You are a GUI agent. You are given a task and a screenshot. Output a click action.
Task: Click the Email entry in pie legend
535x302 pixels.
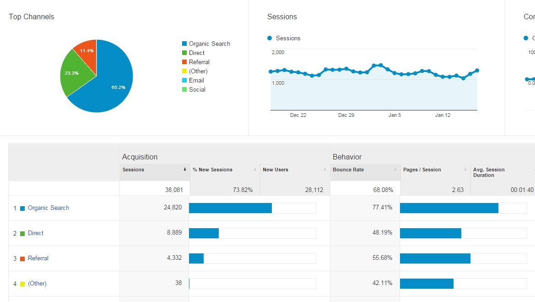[196, 81]
